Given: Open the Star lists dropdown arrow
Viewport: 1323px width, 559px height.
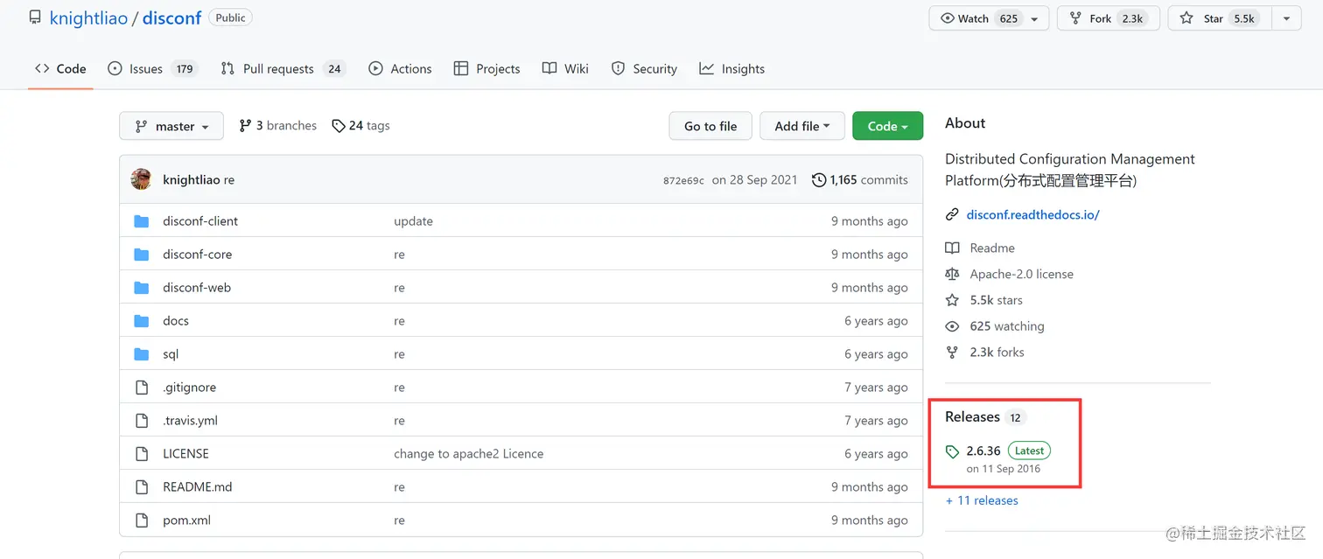Looking at the screenshot, I should coord(1286,18).
